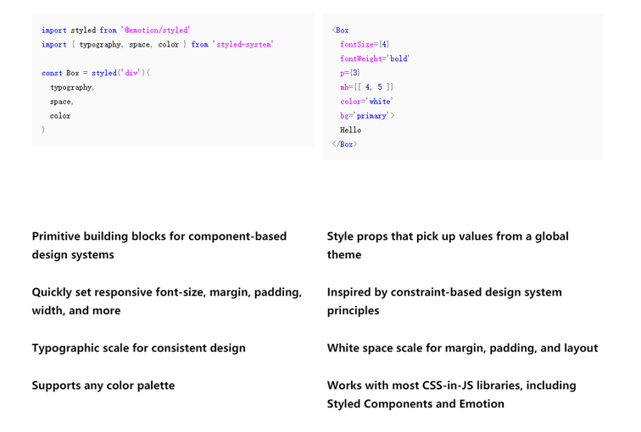Click the 'styled-system' import string
The image size is (641, 432).
coord(242,45)
